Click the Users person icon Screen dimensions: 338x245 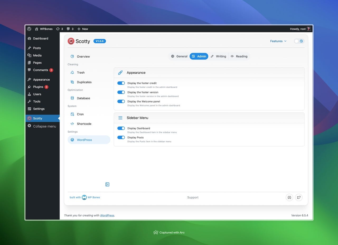pyautogui.click(x=29, y=94)
